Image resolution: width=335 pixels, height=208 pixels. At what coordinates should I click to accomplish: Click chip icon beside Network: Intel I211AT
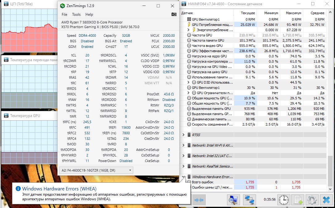(189, 156)
